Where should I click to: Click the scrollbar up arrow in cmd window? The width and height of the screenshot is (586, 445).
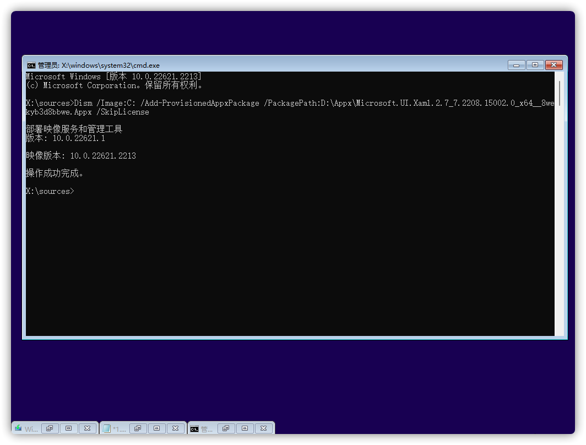click(x=560, y=74)
